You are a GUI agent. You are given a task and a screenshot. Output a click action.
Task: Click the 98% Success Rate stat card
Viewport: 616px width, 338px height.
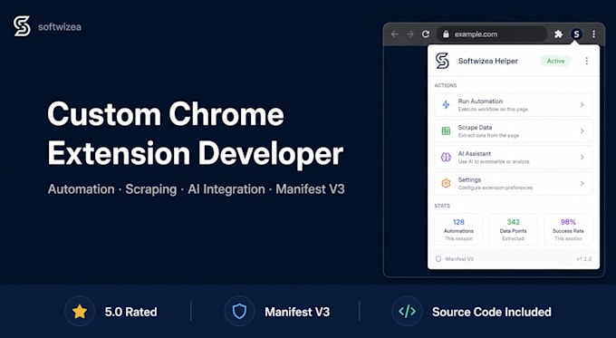(x=568, y=229)
